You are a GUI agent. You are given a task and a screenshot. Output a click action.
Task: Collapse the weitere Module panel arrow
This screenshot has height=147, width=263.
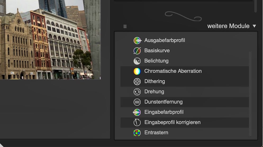click(x=254, y=26)
